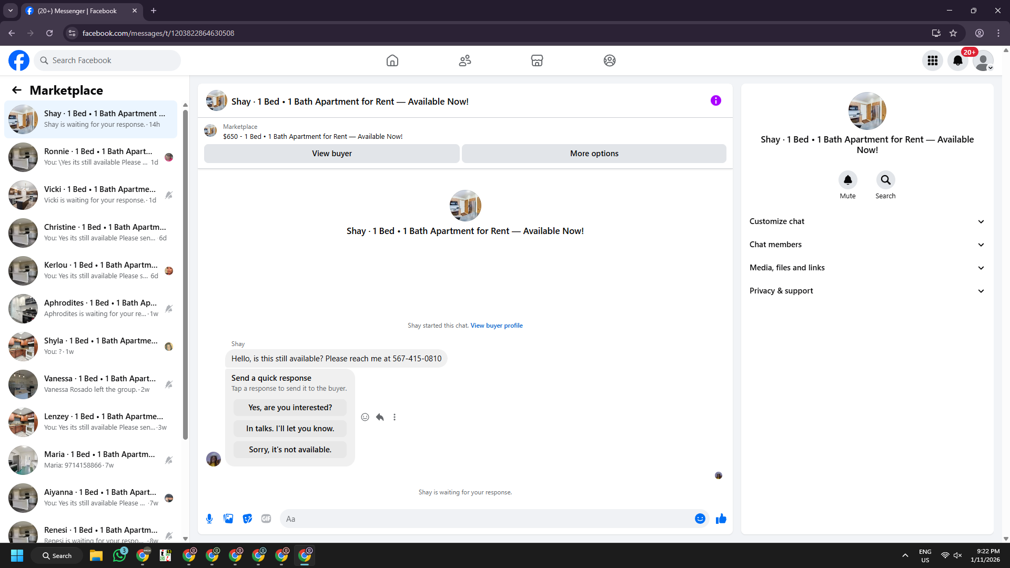Open notifications bell with 20+ badge
The height and width of the screenshot is (568, 1010).
pyautogui.click(x=958, y=60)
